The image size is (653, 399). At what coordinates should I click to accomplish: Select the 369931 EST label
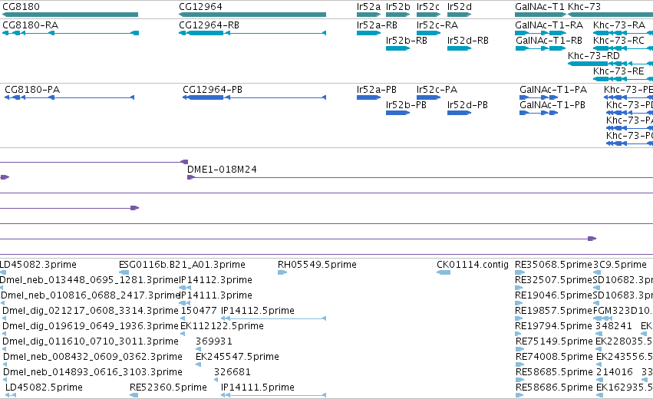tap(213, 341)
